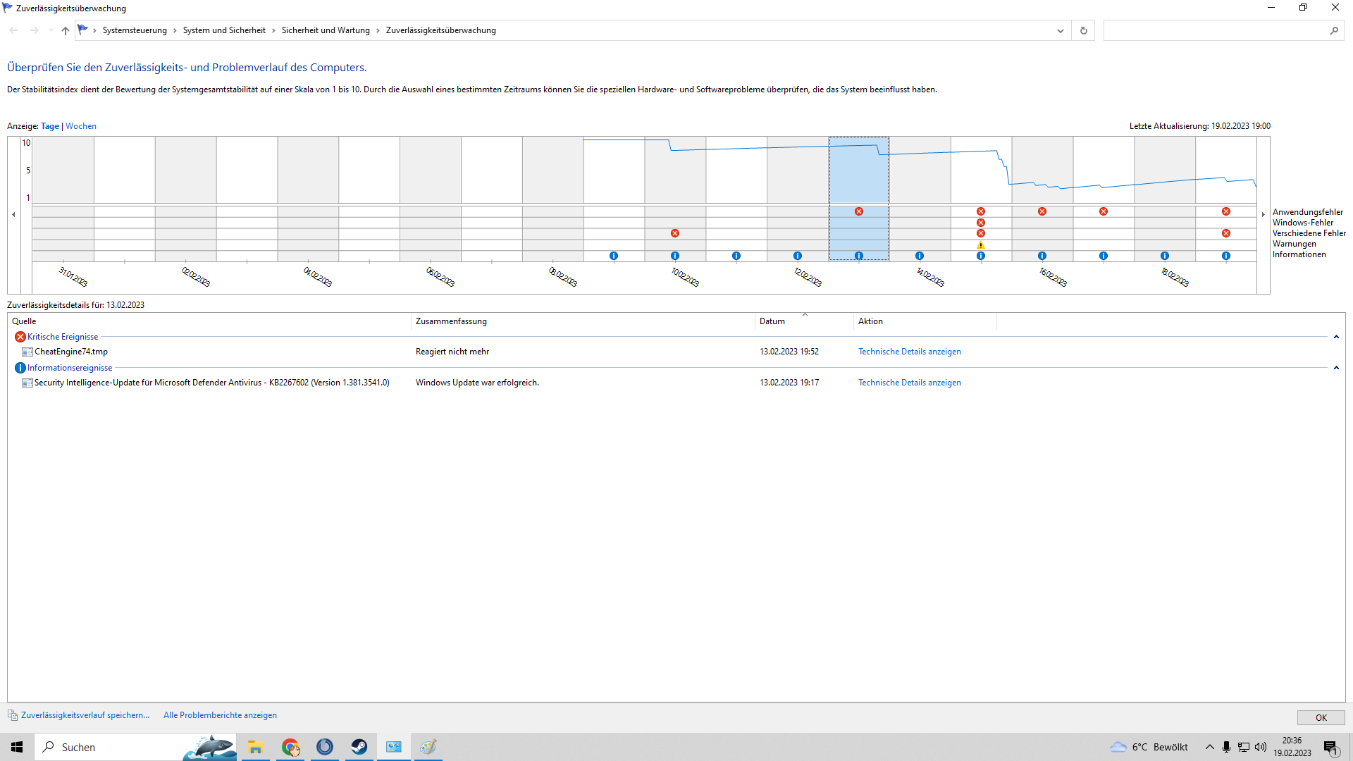The height and width of the screenshot is (761, 1353).
Task: Select the Tage view option
Action: pyautogui.click(x=50, y=126)
